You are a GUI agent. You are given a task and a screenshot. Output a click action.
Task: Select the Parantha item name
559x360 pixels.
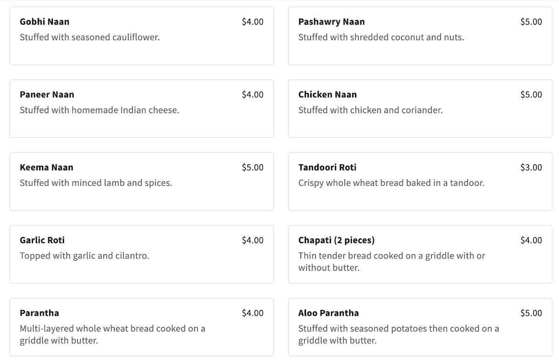coord(39,313)
